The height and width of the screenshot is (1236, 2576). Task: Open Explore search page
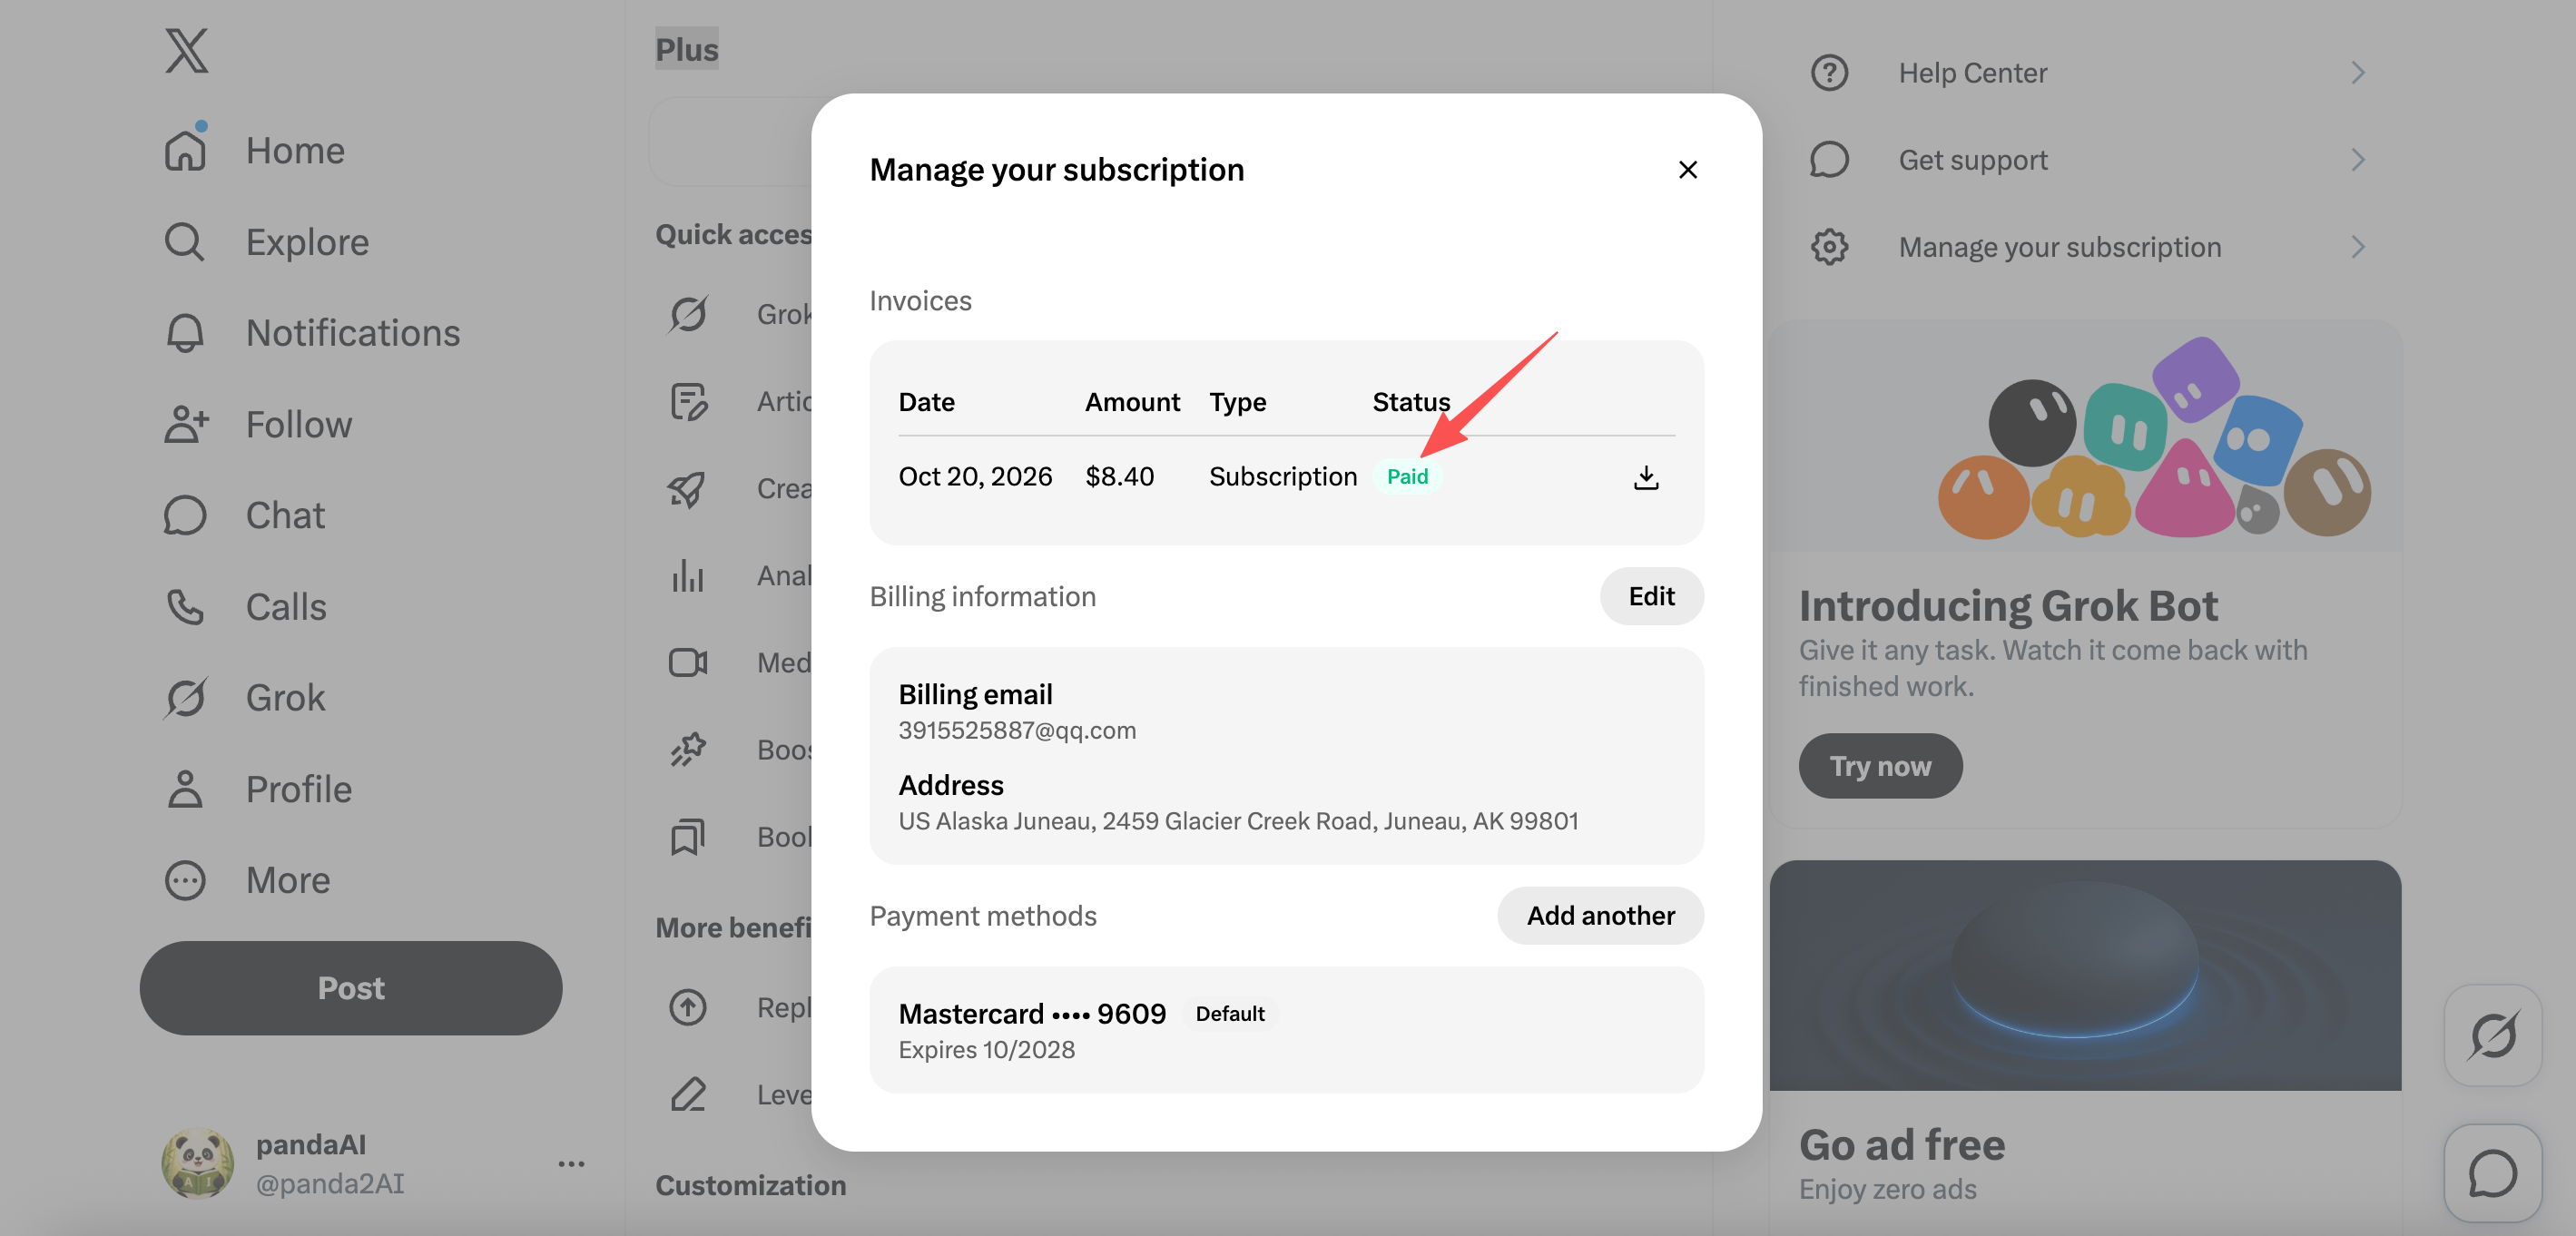point(267,242)
